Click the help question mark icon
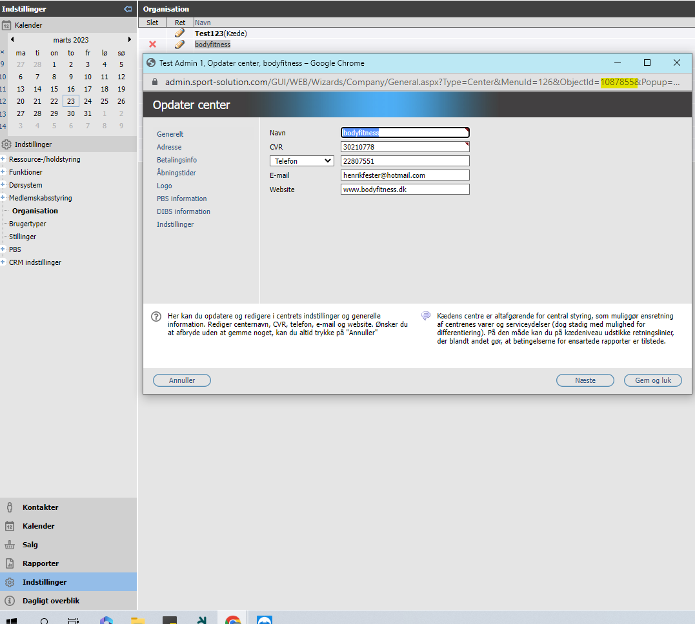695x624 pixels. (156, 317)
